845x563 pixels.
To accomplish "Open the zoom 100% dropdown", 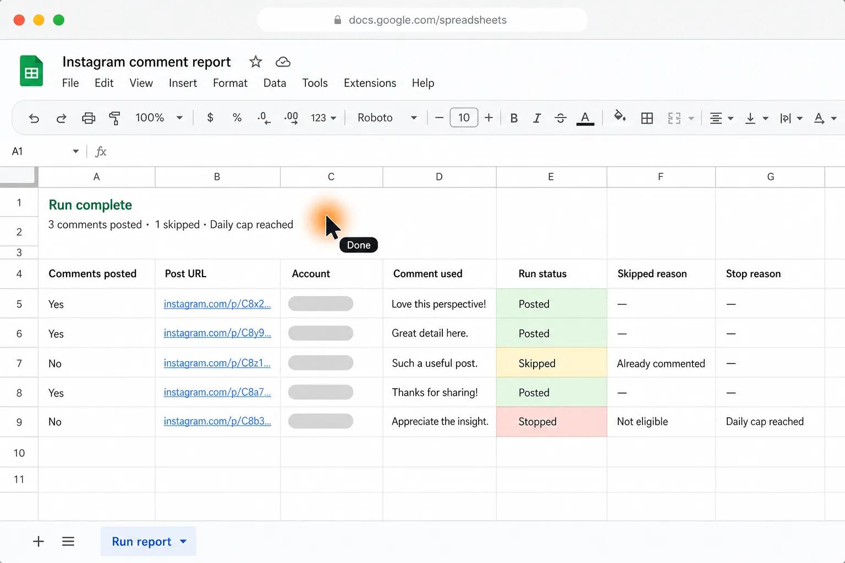I will (159, 118).
